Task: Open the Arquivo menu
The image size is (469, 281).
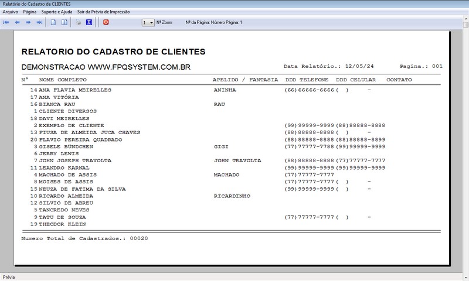Action: [x=10, y=12]
